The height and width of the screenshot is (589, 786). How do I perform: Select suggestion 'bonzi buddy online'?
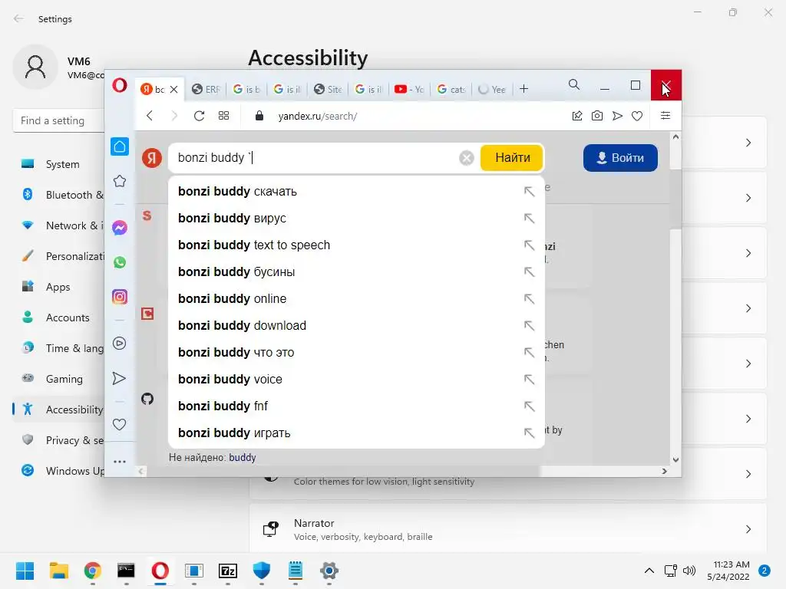point(356,298)
